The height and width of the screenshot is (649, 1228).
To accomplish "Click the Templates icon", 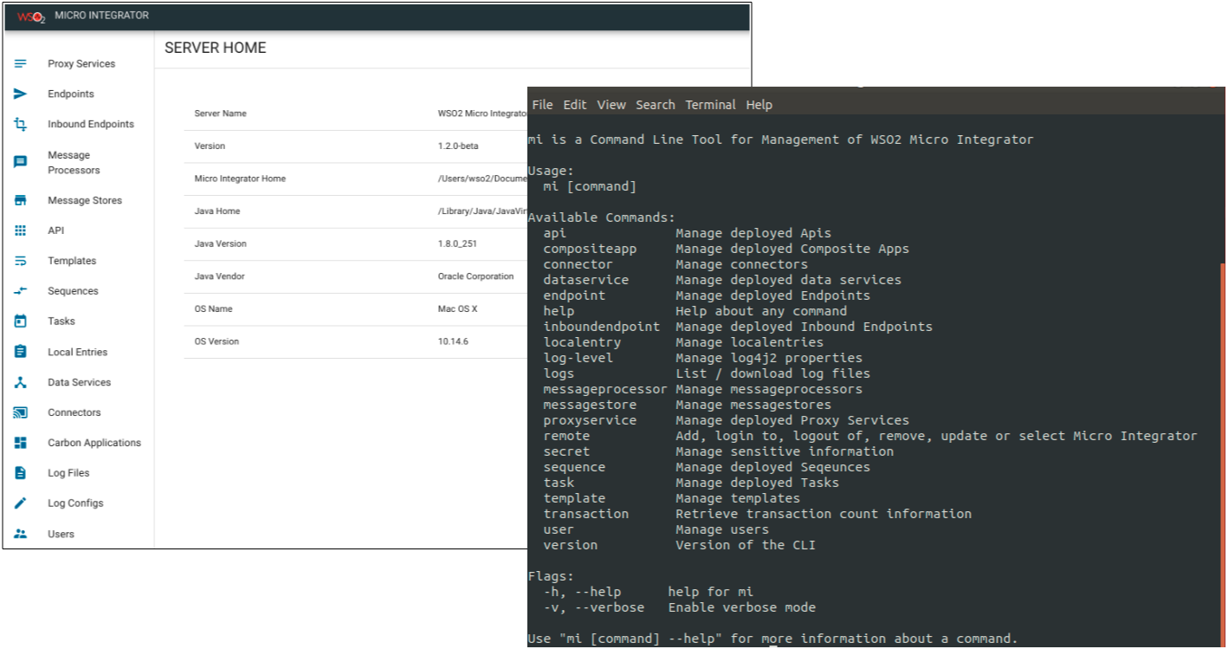I will click(x=21, y=261).
